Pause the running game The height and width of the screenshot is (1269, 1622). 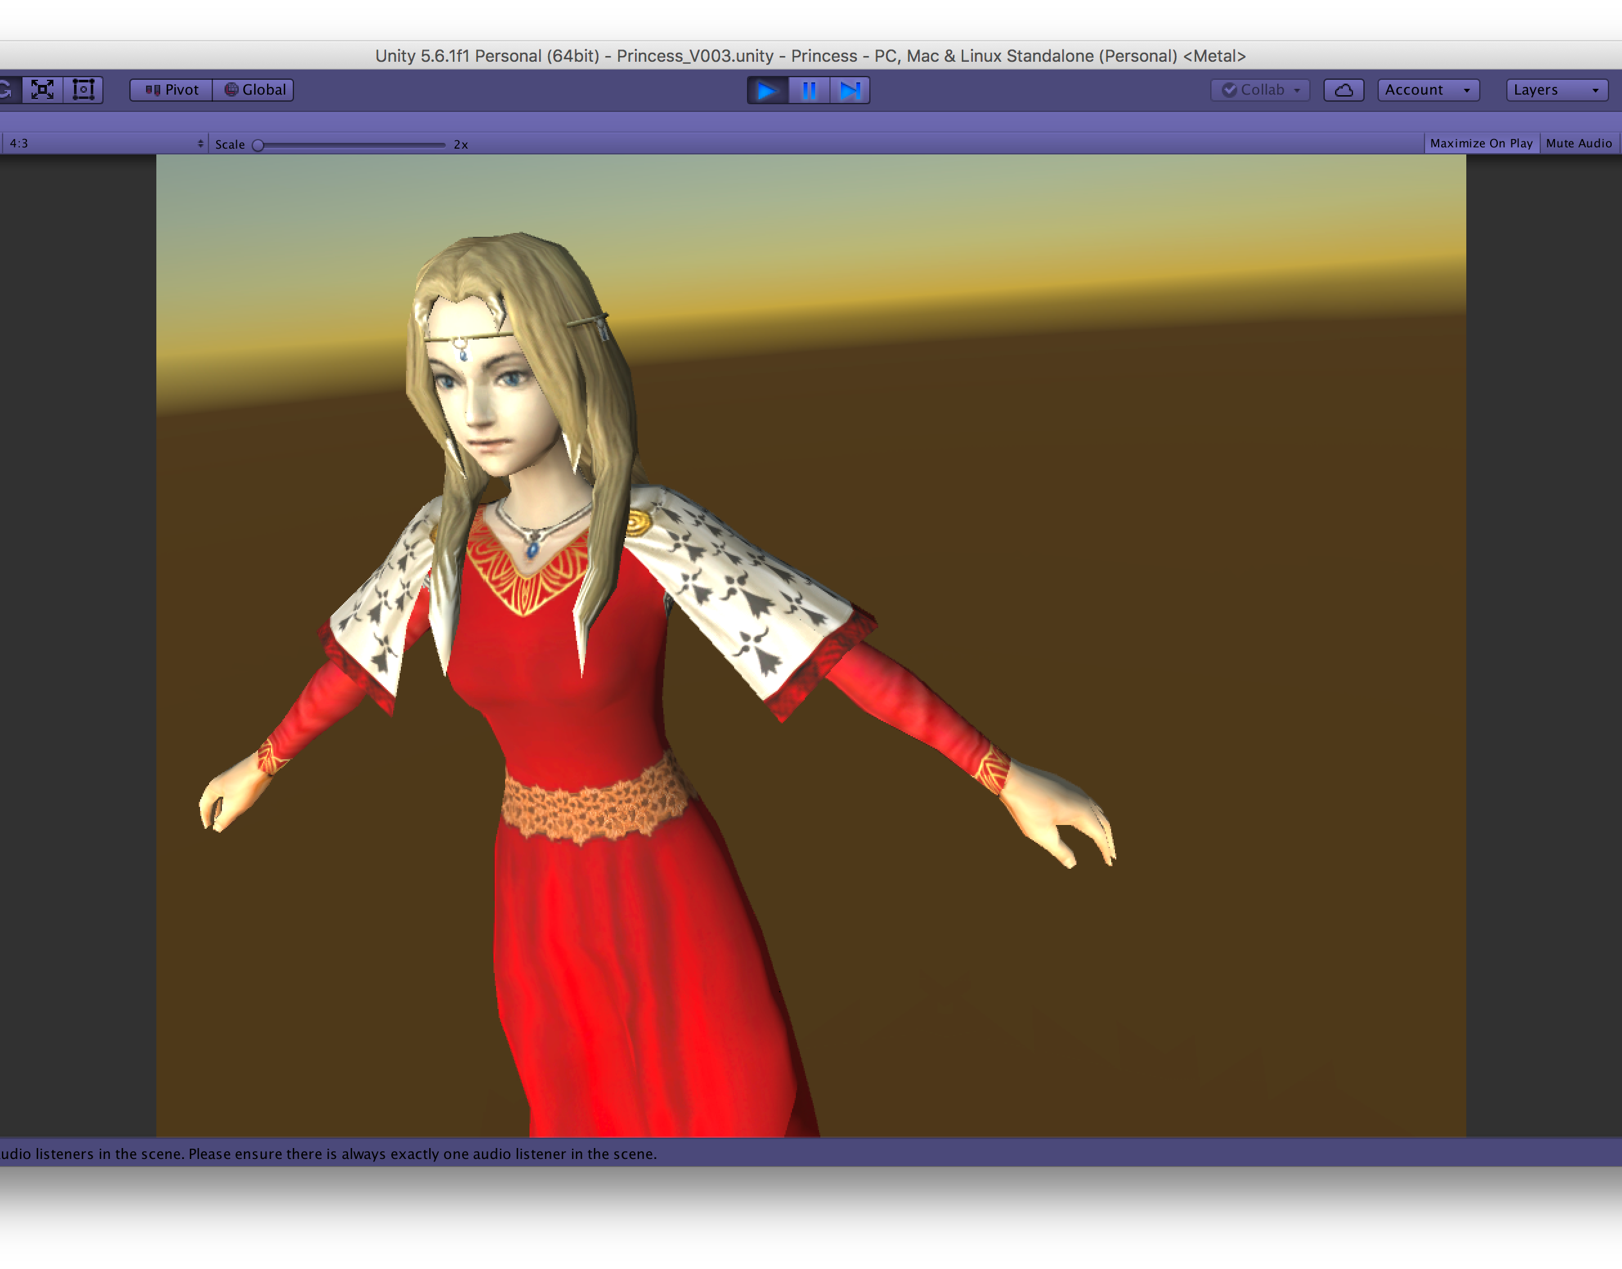809,91
